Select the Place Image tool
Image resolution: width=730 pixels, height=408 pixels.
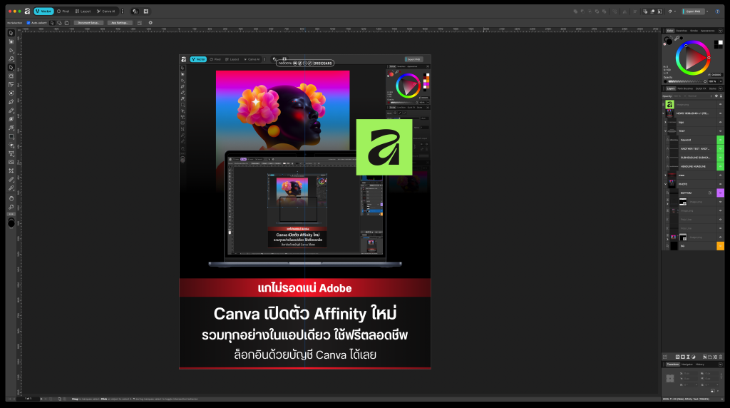(x=11, y=162)
